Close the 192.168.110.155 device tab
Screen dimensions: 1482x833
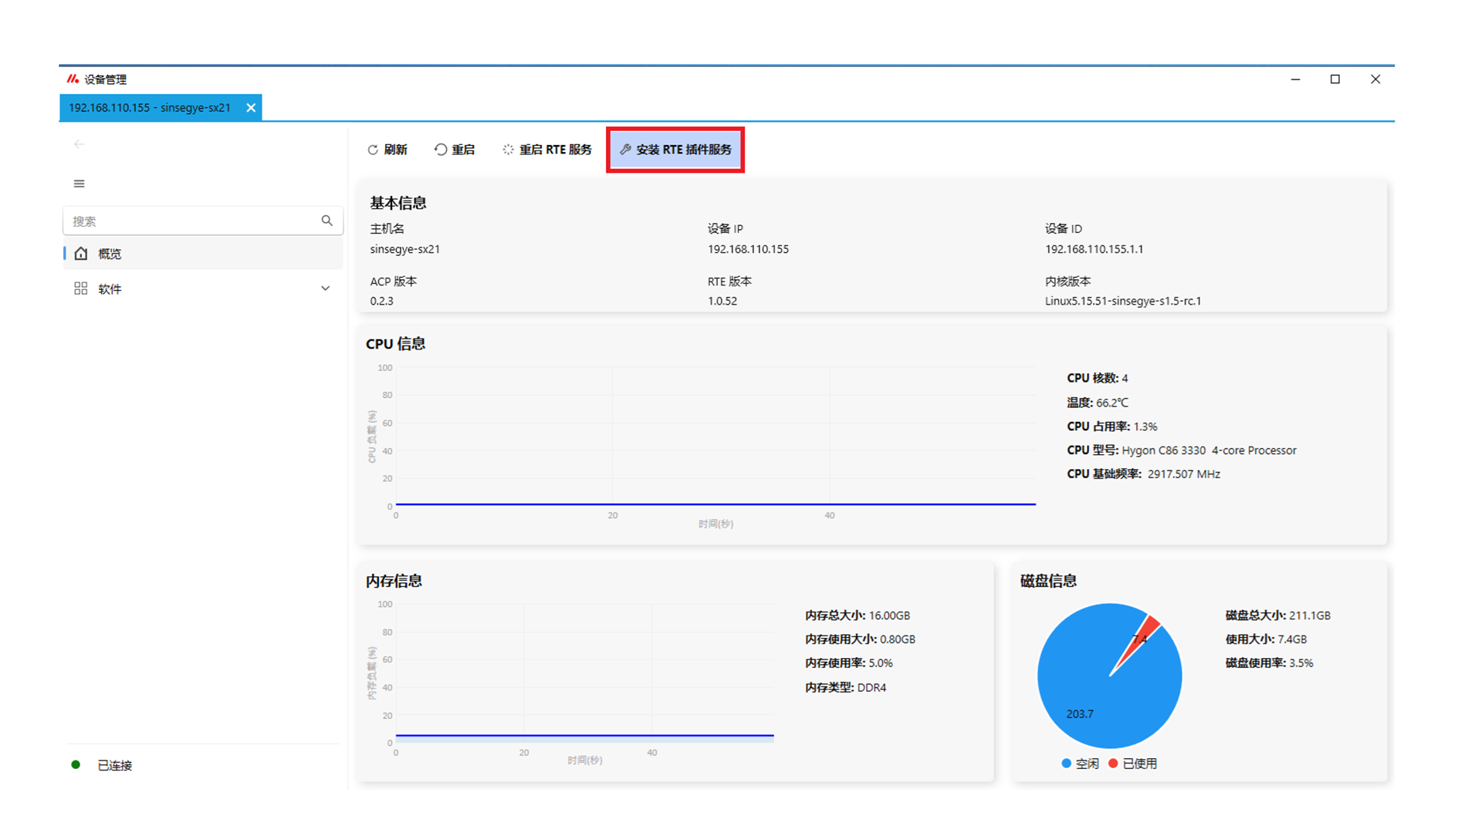pyautogui.click(x=251, y=108)
